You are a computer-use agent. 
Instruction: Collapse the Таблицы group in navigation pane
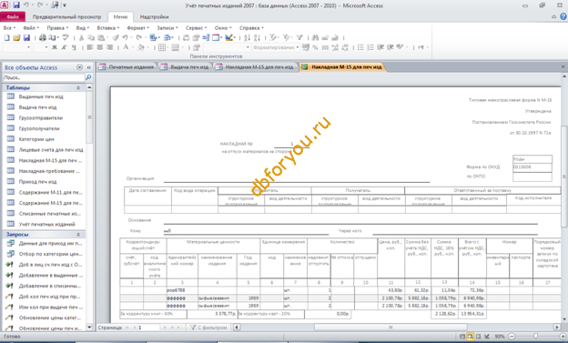point(78,87)
